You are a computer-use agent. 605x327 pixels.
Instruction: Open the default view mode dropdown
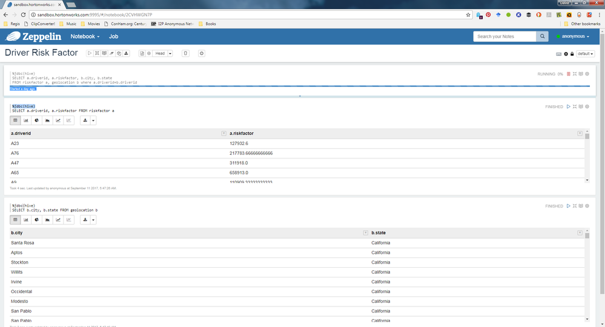[x=586, y=54]
